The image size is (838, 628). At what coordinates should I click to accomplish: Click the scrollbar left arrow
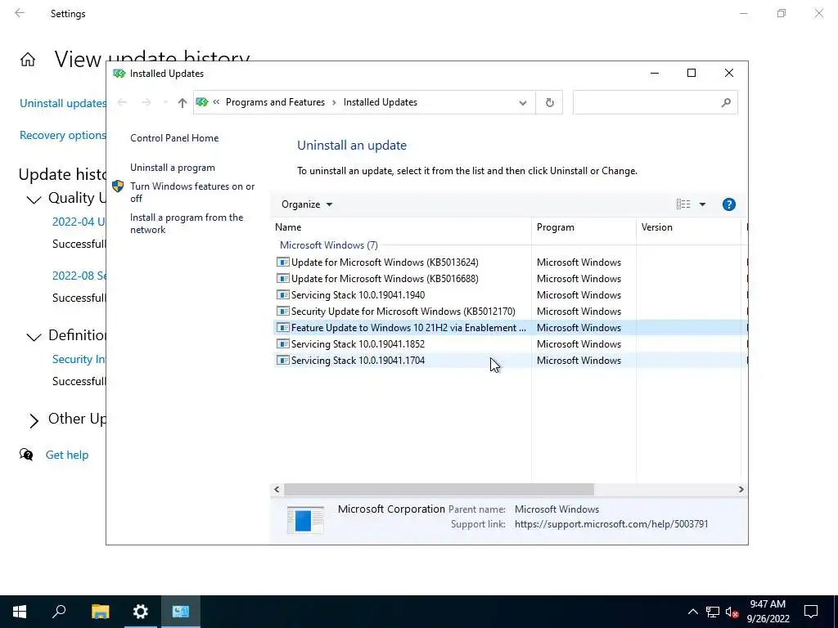(277, 489)
